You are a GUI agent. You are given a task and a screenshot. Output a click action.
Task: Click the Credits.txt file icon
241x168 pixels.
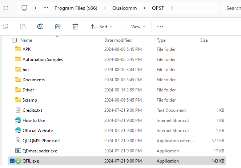tap(18, 110)
